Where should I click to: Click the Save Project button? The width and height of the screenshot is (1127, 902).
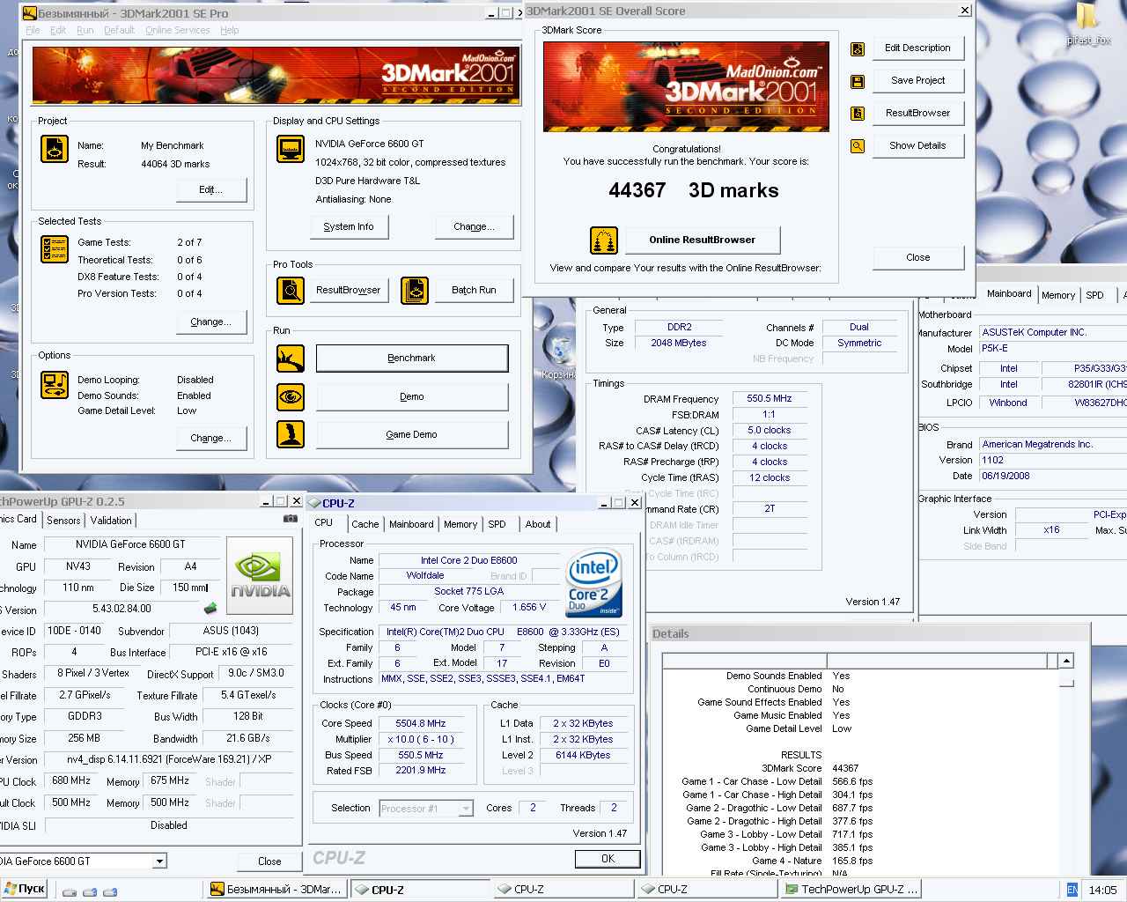[x=917, y=81]
